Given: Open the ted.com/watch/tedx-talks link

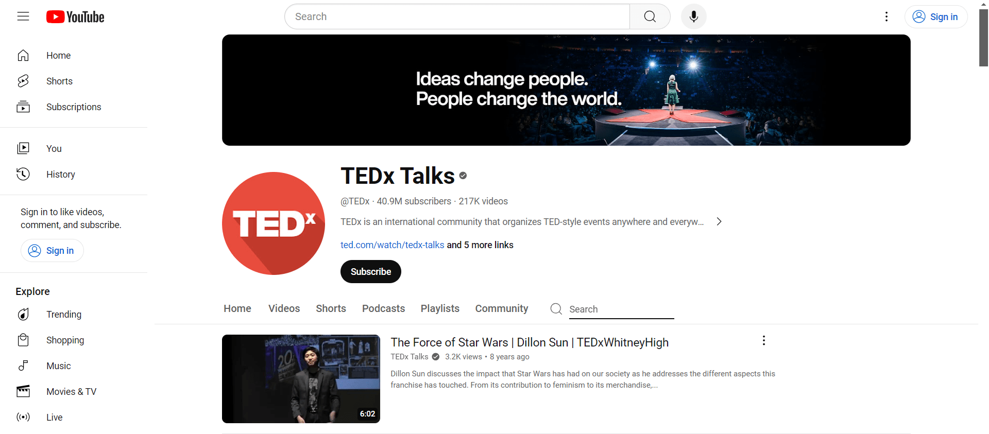Looking at the screenshot, I should click(x=392, y=245).
